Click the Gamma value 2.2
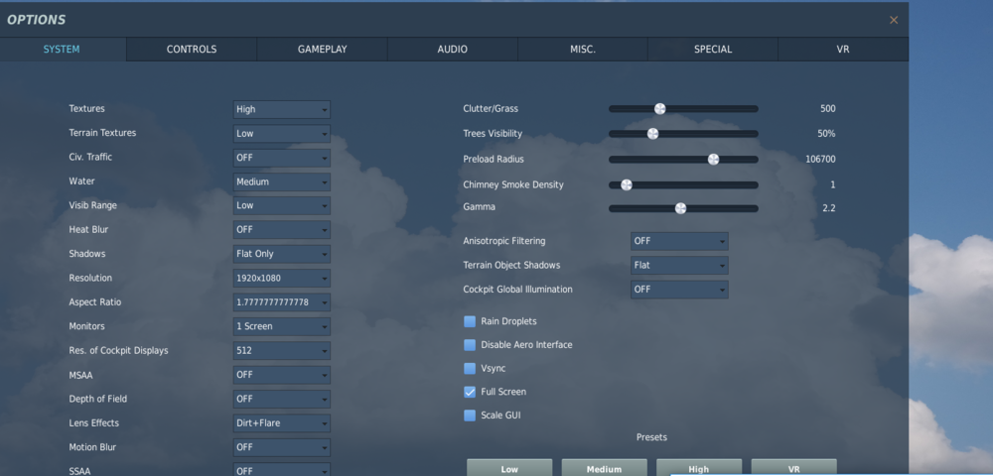Viewport: 993px width, 476px height. (x=829, y=208)
